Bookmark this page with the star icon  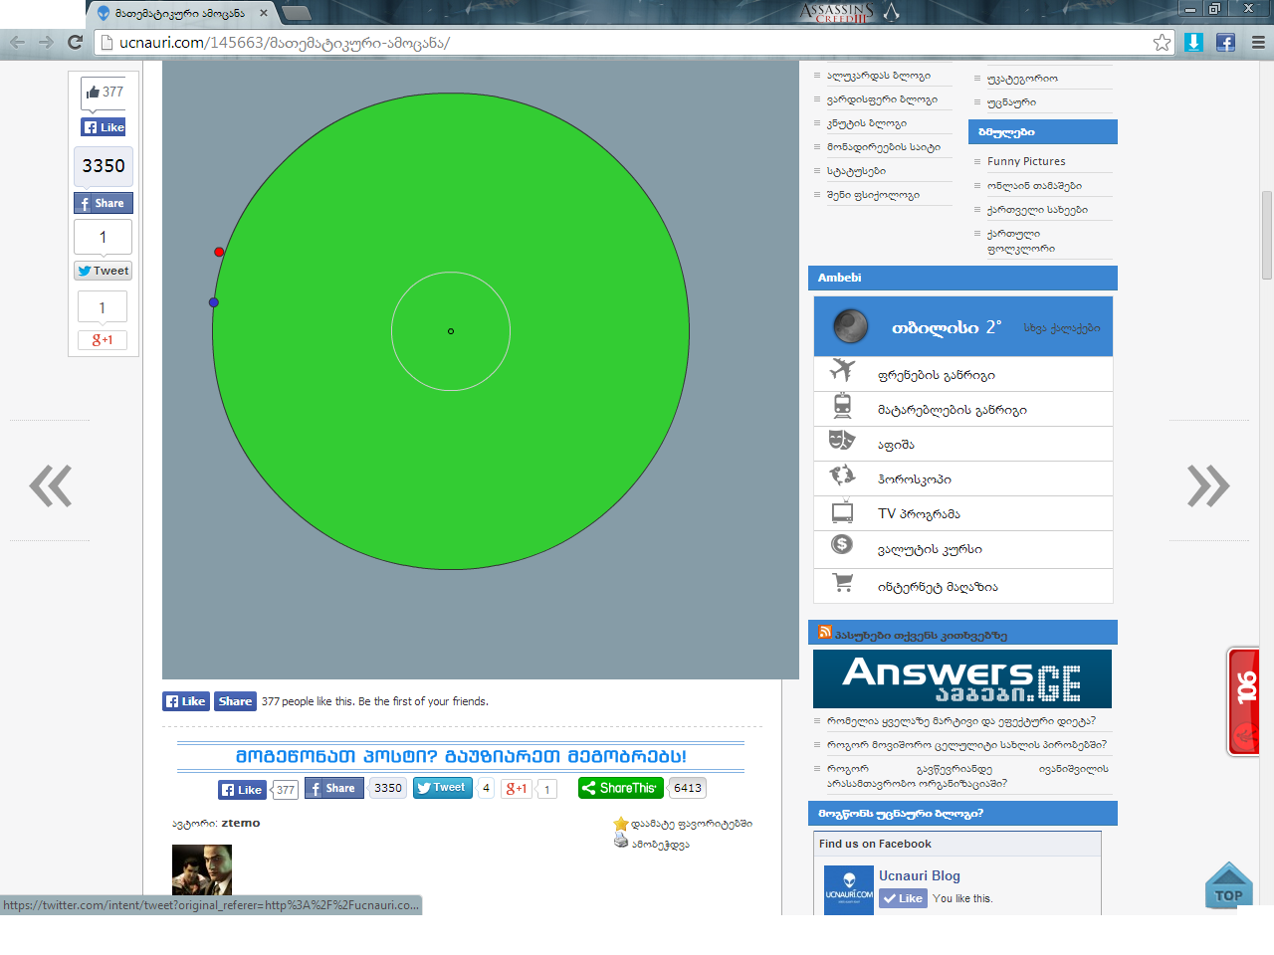pos(1162,42)
